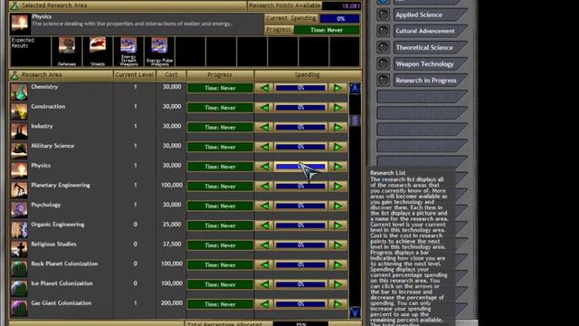The image size is (579, 326).
Task: Sort by Progress column header
Action: click(x=220, y=75)
